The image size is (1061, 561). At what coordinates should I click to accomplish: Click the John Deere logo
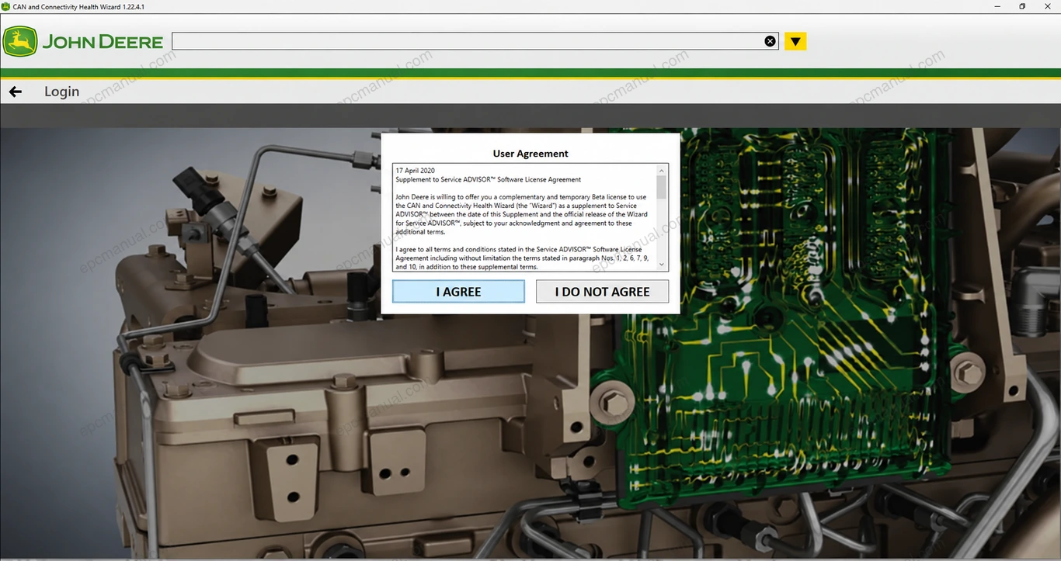[x=83, y=41]
